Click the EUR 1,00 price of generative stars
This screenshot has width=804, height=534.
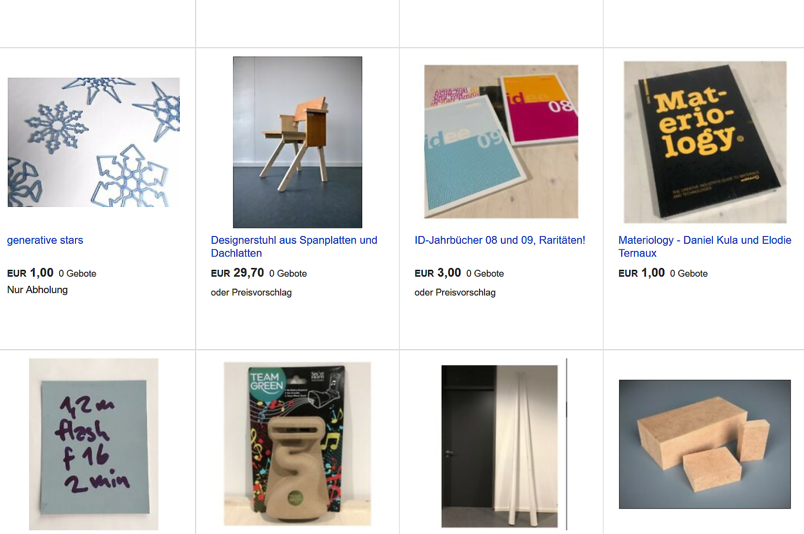click(x=30, y=273)
